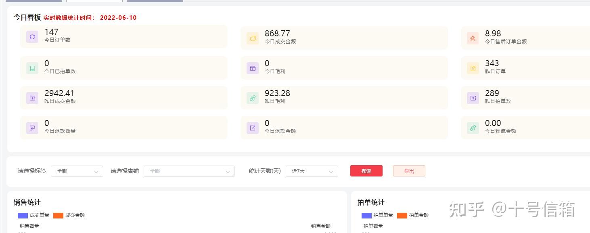Click the 147 今日订单数 value
This screenshot has width=590, height=233.
point(51,31)
